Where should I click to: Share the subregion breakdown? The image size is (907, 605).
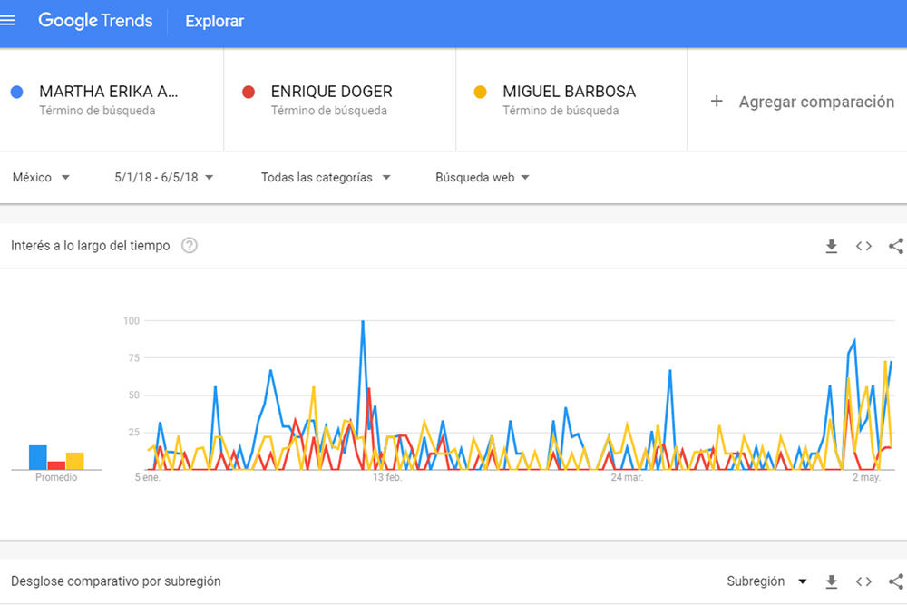(896, 581)
